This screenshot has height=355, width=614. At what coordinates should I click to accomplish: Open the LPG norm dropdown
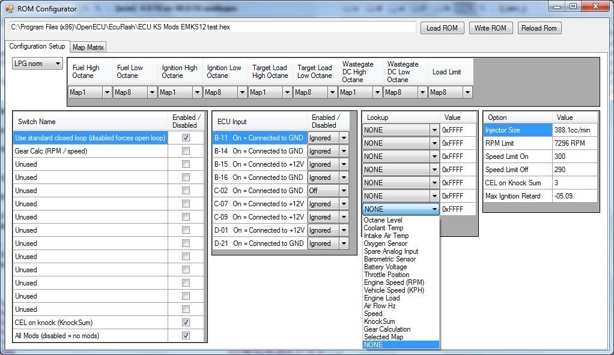(x=38, y=64)
